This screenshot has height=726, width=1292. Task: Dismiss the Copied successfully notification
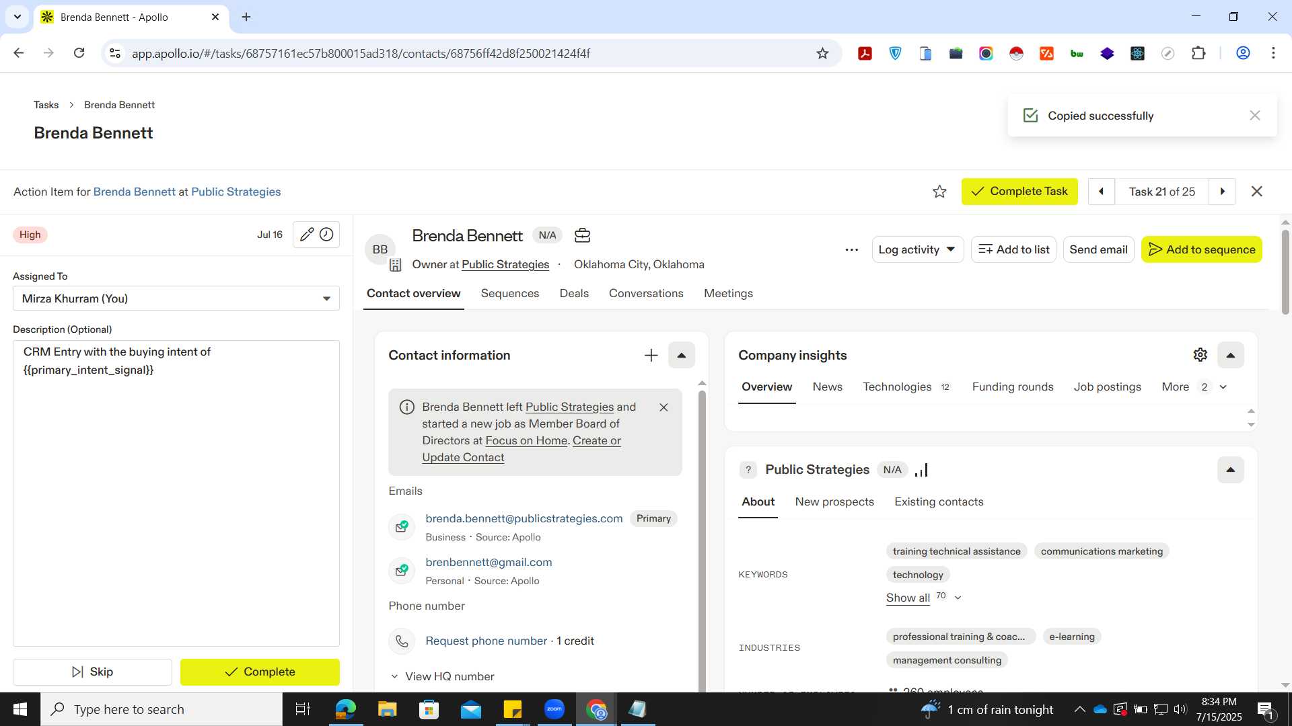pyautogui.click(x=1254, y=116)
